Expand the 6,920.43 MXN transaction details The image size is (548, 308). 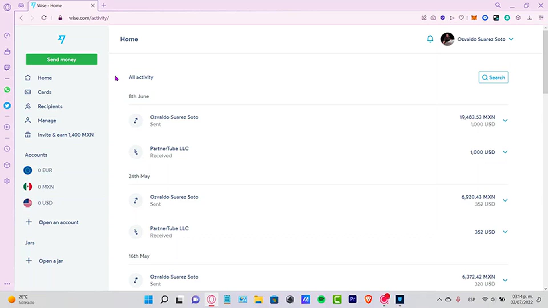505,200
